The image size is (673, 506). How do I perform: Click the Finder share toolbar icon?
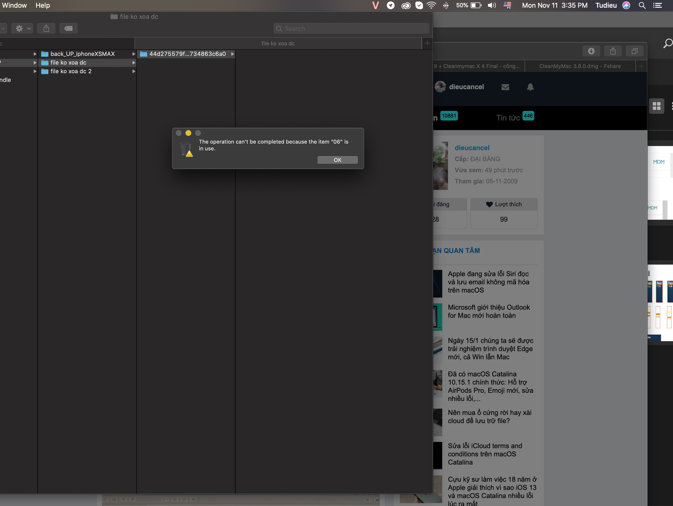(x=46, y=29)
